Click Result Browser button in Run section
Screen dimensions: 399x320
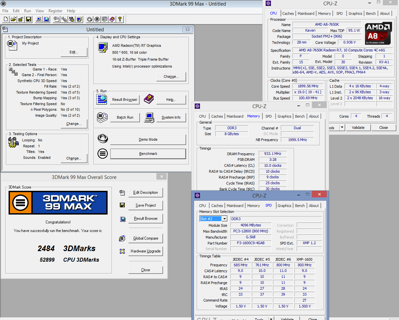point(125,100)
